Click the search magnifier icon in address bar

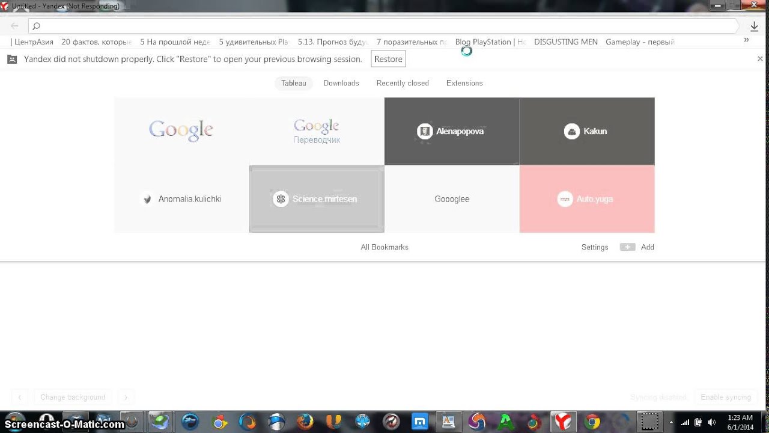tap(37, 26)
